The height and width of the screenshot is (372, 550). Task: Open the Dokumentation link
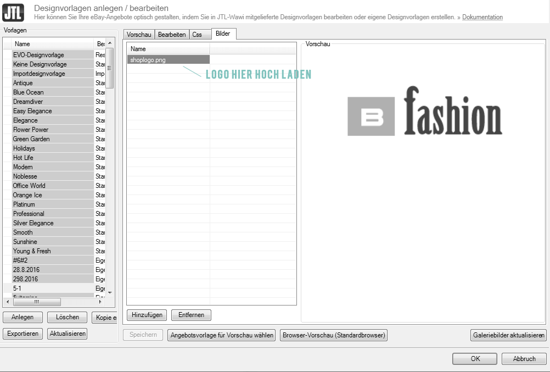coord(482,17)
